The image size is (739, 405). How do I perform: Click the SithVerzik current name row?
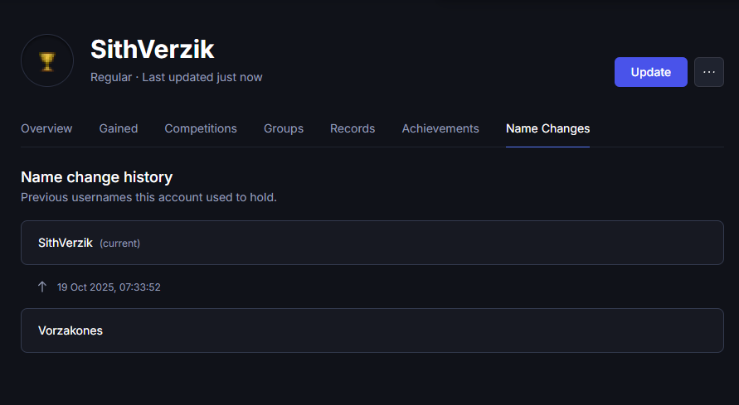[x=372, y=243]
